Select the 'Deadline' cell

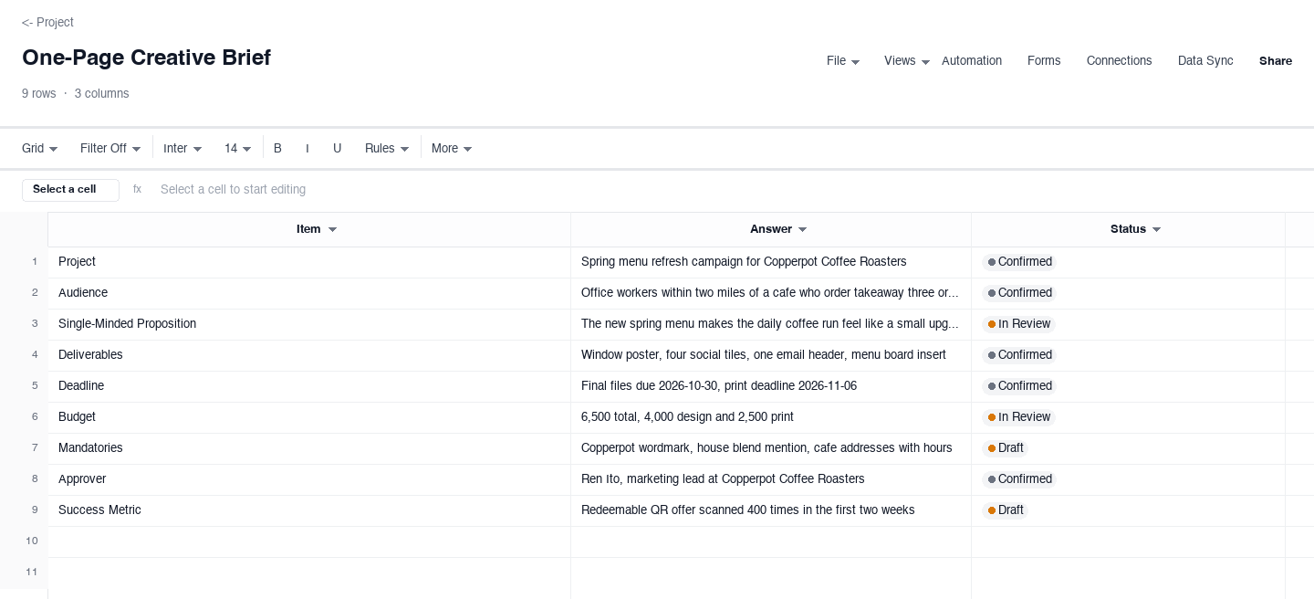click(309, 386)
